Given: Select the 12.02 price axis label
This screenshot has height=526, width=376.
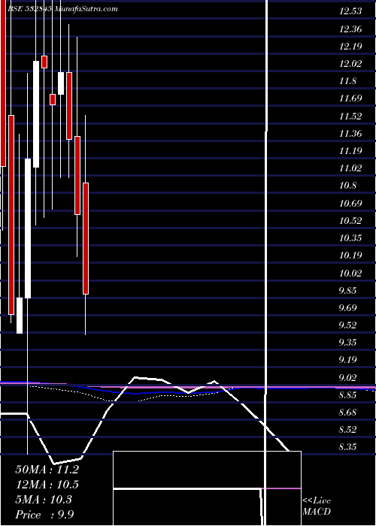Looking at the screenshot, I should coord(350,64).
